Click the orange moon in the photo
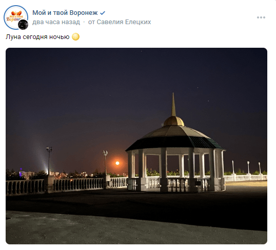Image resolution: width=276 pixels, height=250 pixels. pyautogui.click(x=117, y=163)
